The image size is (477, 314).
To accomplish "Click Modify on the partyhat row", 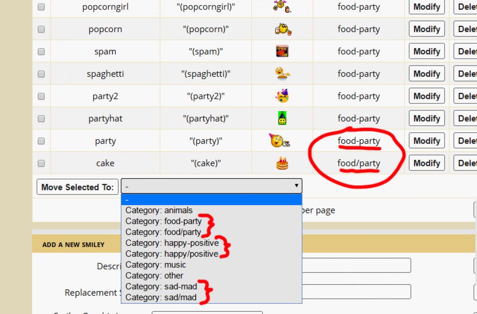I will point(427,119).
